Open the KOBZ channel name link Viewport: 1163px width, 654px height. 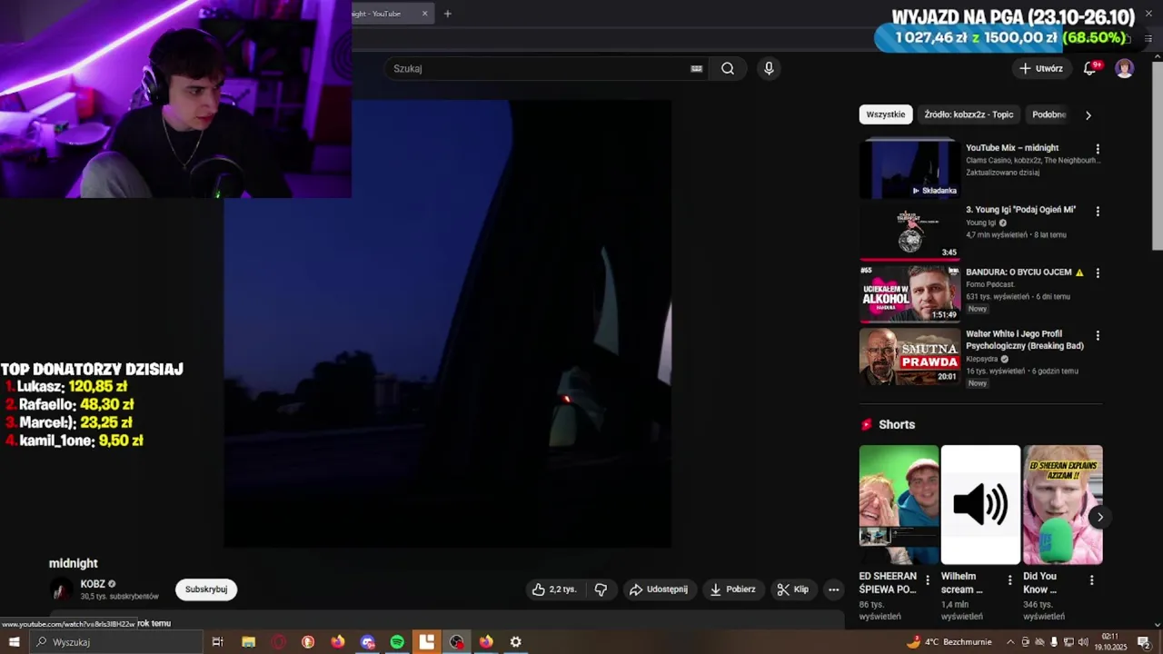pos(93,584)
